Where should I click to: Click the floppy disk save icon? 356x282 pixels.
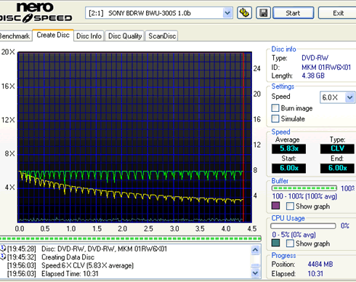click(x=263, y=13)
